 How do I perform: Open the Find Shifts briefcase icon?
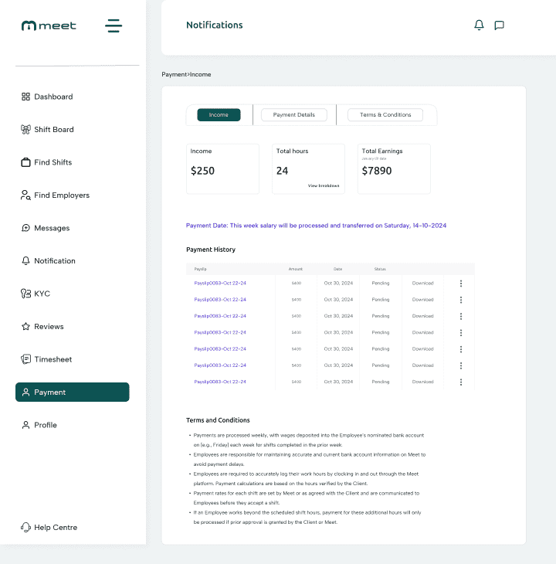(x=25, y=162)
